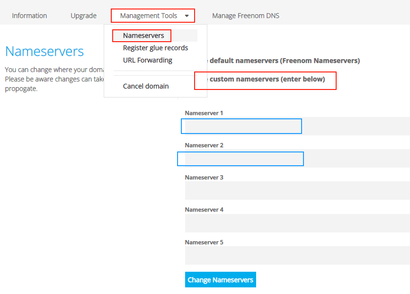
Task: Choose Register glue records menu entry
Action: (x=155, y=48)
